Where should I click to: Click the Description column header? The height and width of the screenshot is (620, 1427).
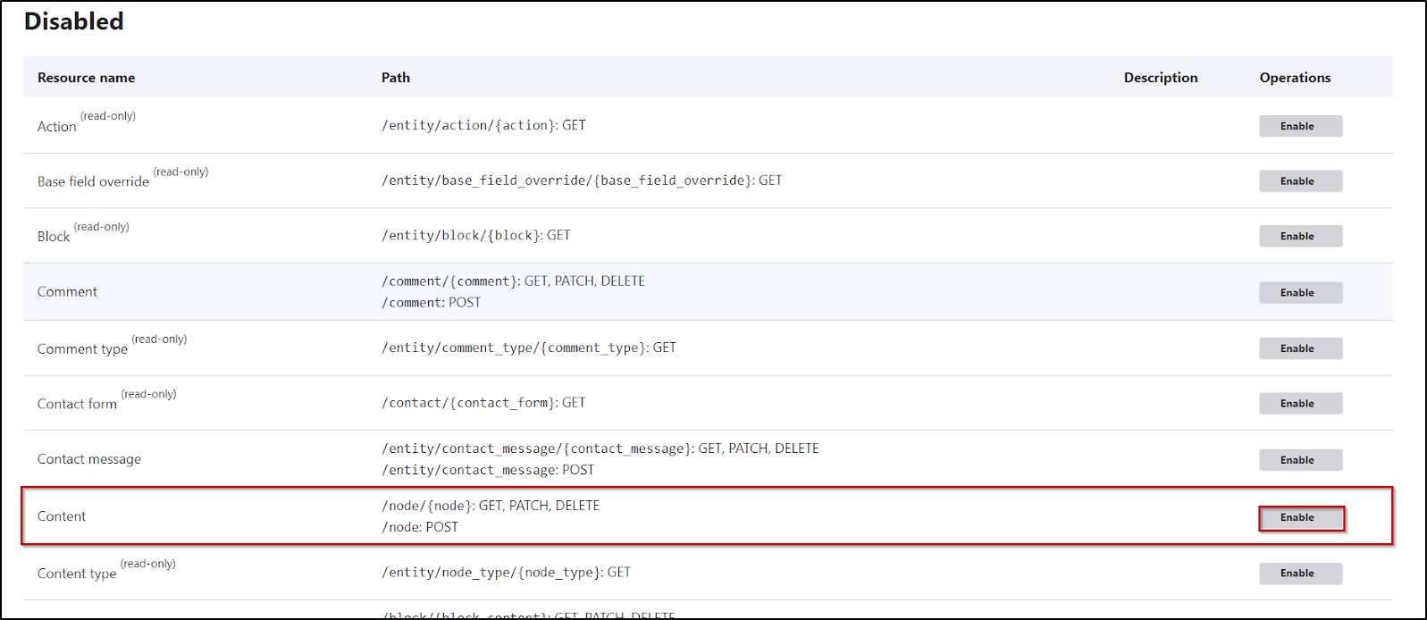click(1161, 78)
